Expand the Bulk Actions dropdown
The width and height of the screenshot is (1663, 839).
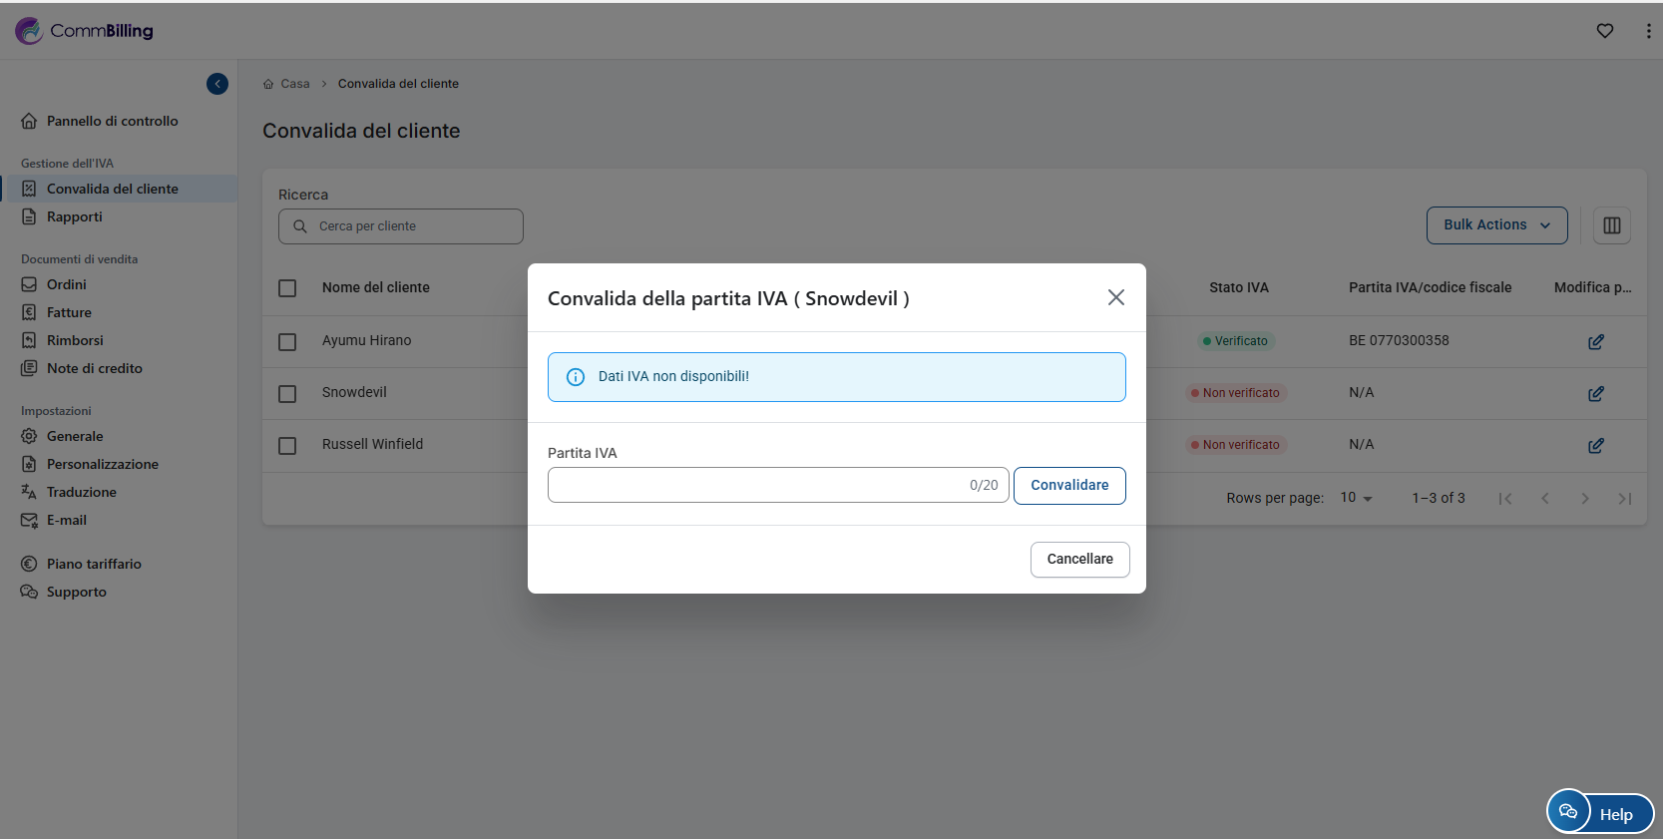click(1495, 225)
